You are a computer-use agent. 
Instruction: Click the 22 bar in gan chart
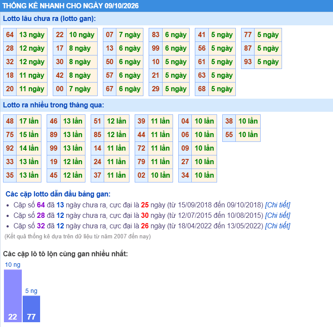13,296
